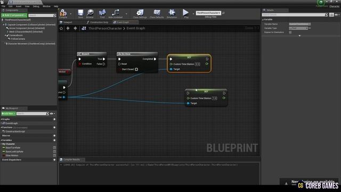Click ThirdPersonCharacter breadcrumb link
Viewport: 341px width, 192px height.
click(105, 28)
